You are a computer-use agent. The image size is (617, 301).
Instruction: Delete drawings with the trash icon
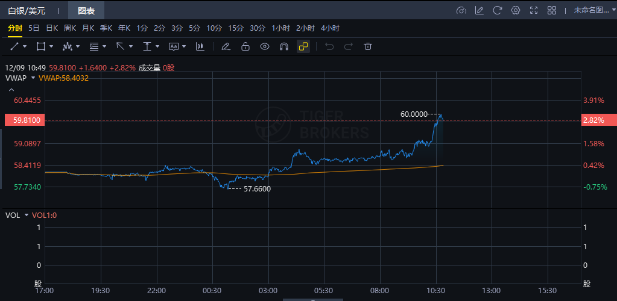pyautogui.click(x=367, y=46)
